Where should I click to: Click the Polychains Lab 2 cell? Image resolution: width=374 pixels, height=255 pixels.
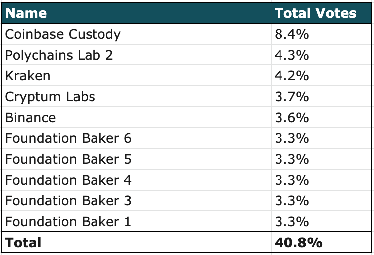click(x=59, y=55)
